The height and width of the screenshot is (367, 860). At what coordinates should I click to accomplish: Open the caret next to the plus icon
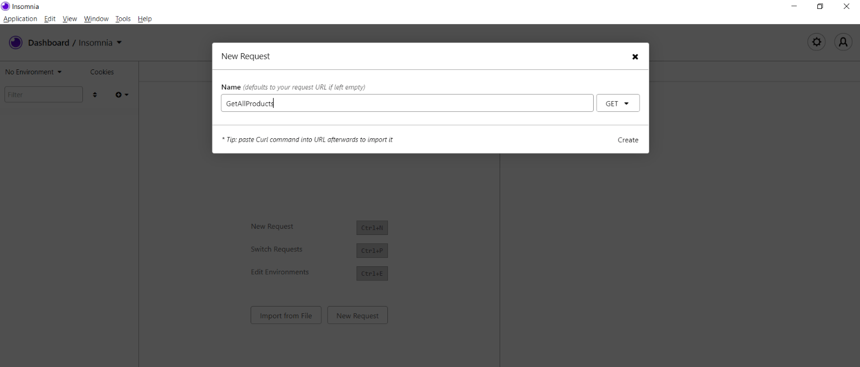tap(127, 95)
